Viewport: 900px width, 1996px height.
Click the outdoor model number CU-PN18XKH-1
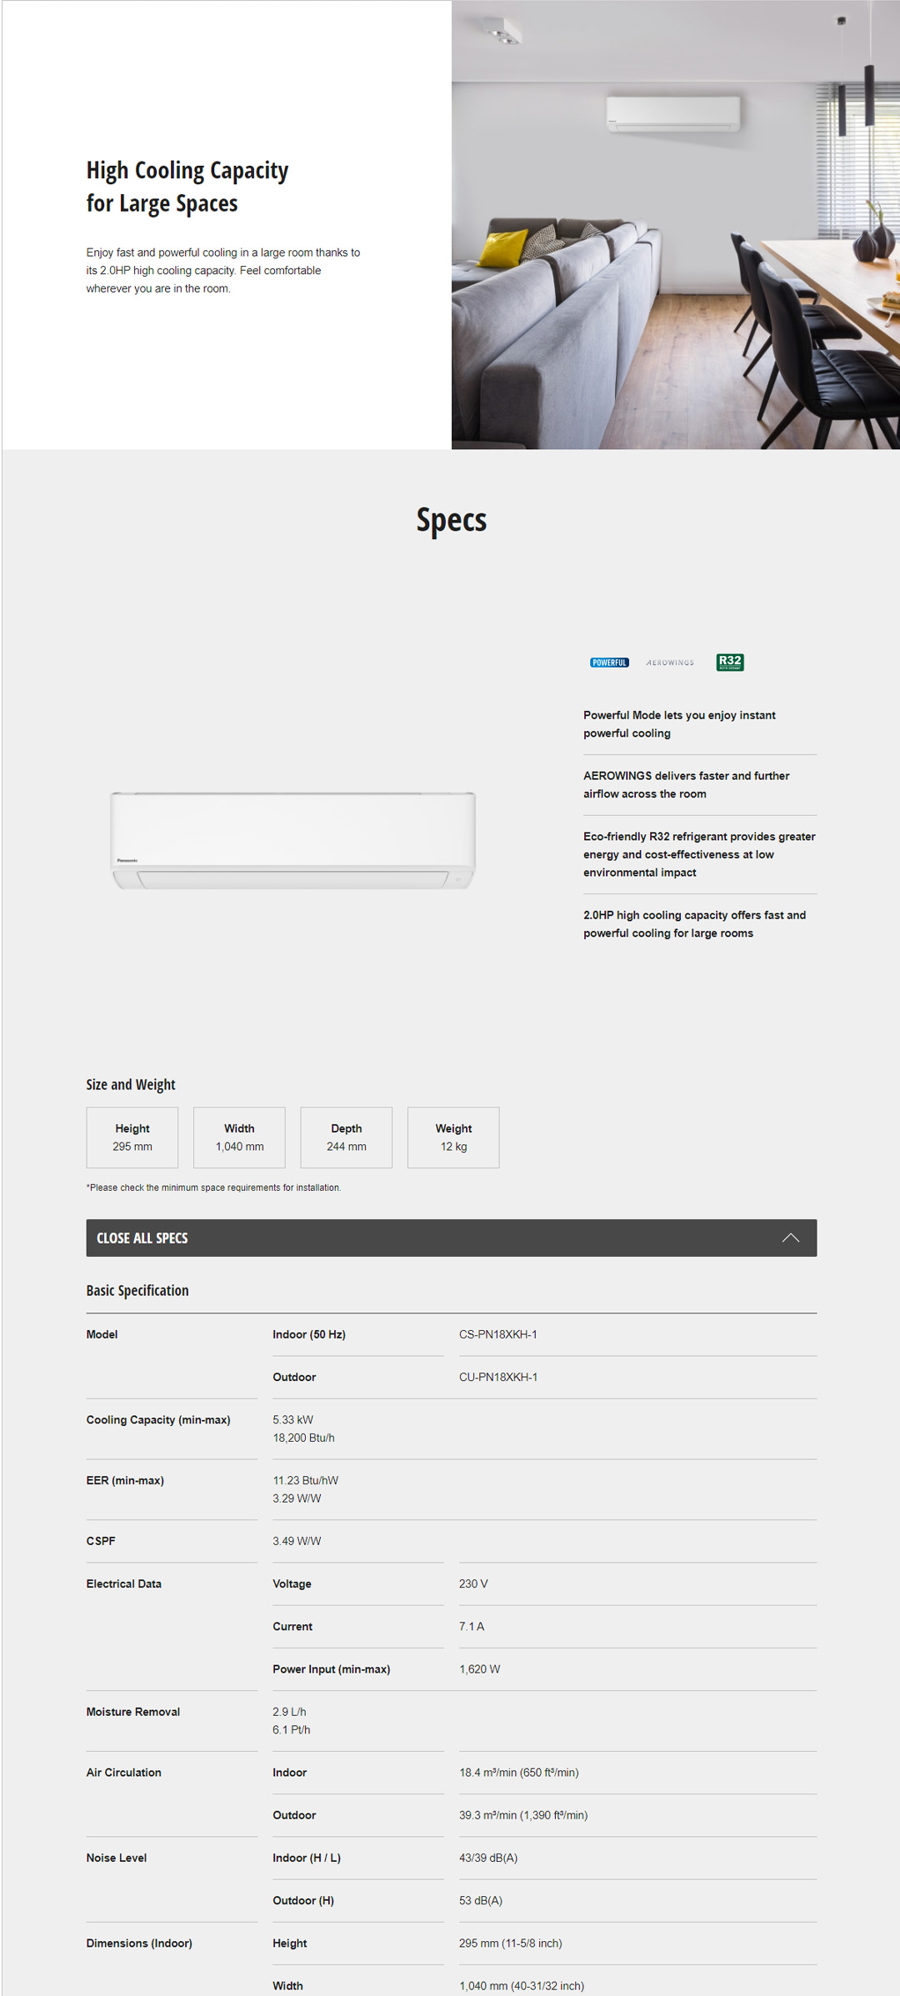tap(497, 1377)
